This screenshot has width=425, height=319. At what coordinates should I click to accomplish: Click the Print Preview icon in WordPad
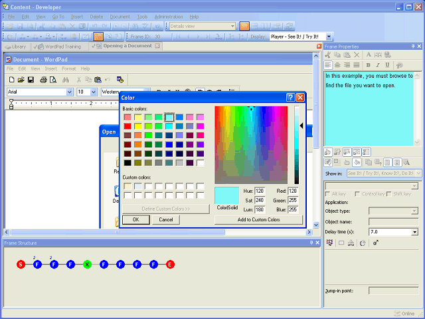53,80
